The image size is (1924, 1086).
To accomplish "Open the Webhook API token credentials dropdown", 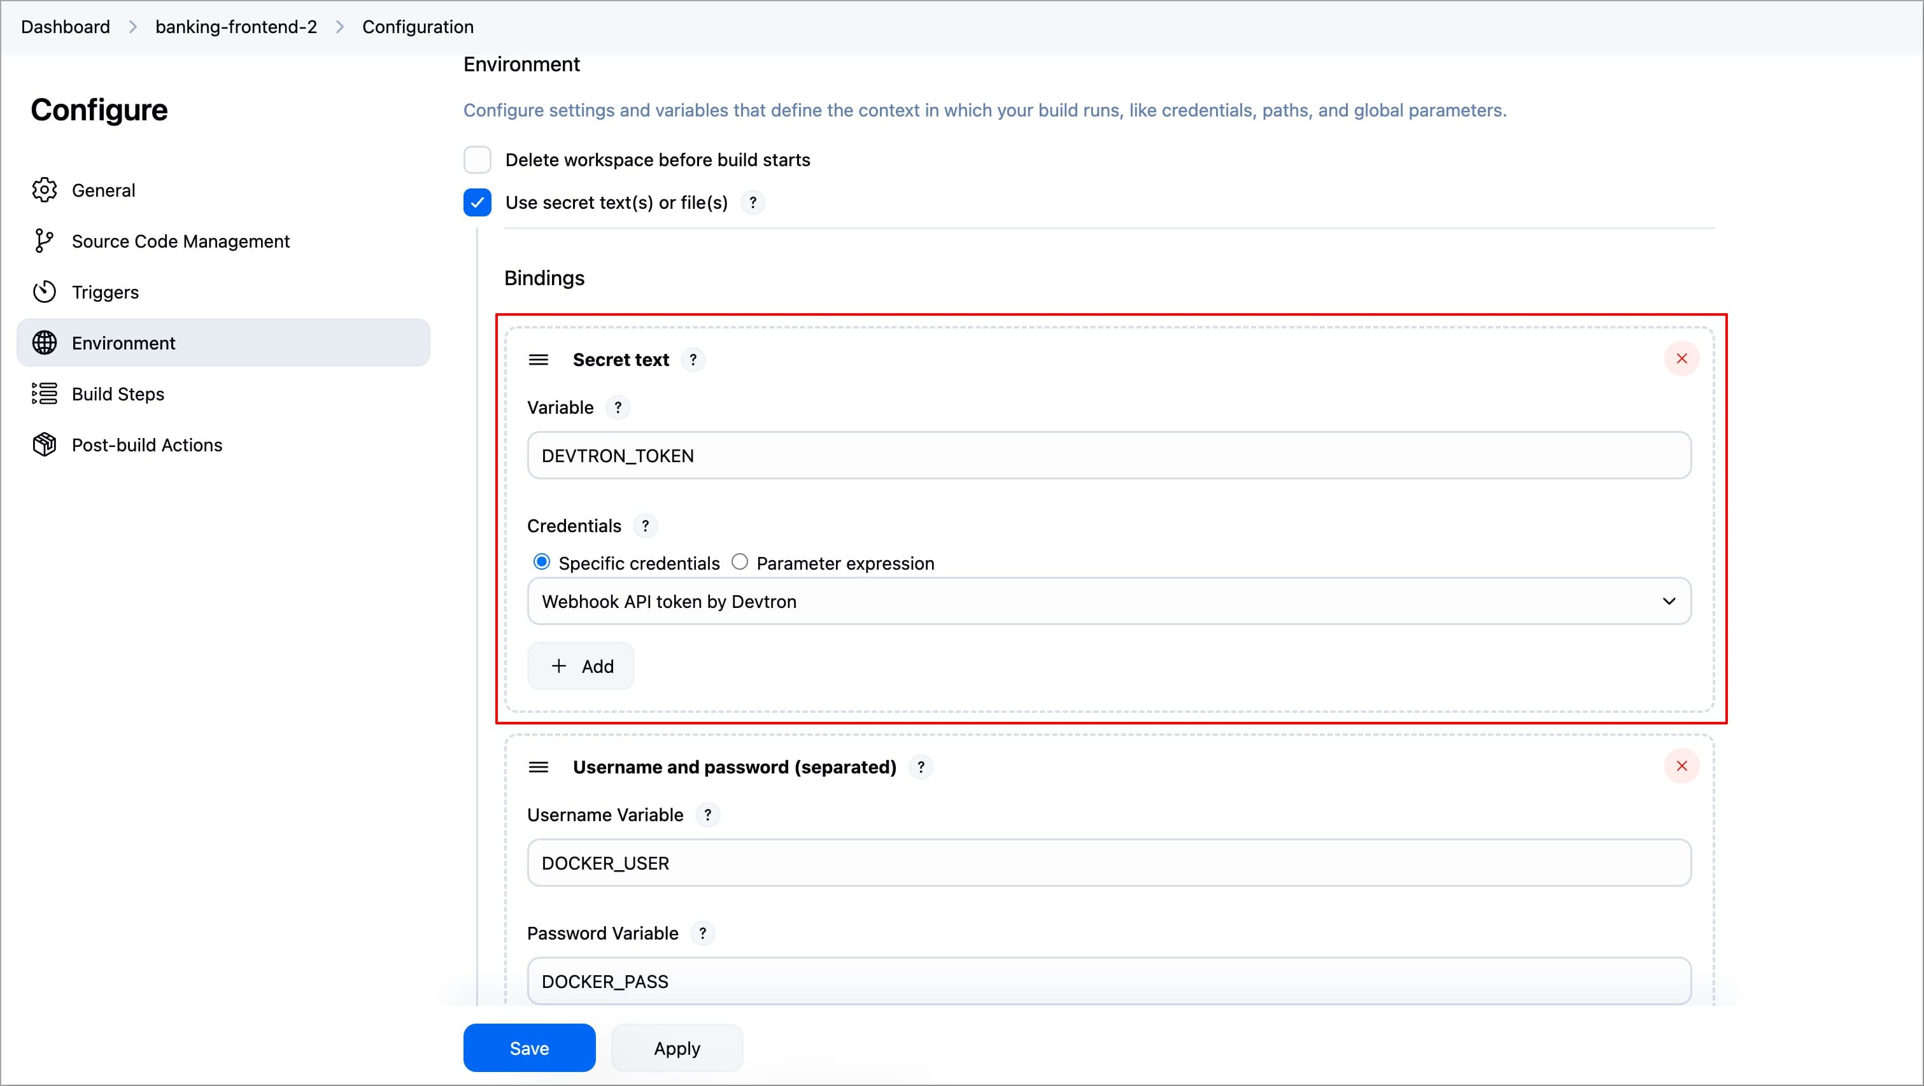I will [x=1108, y=602].
